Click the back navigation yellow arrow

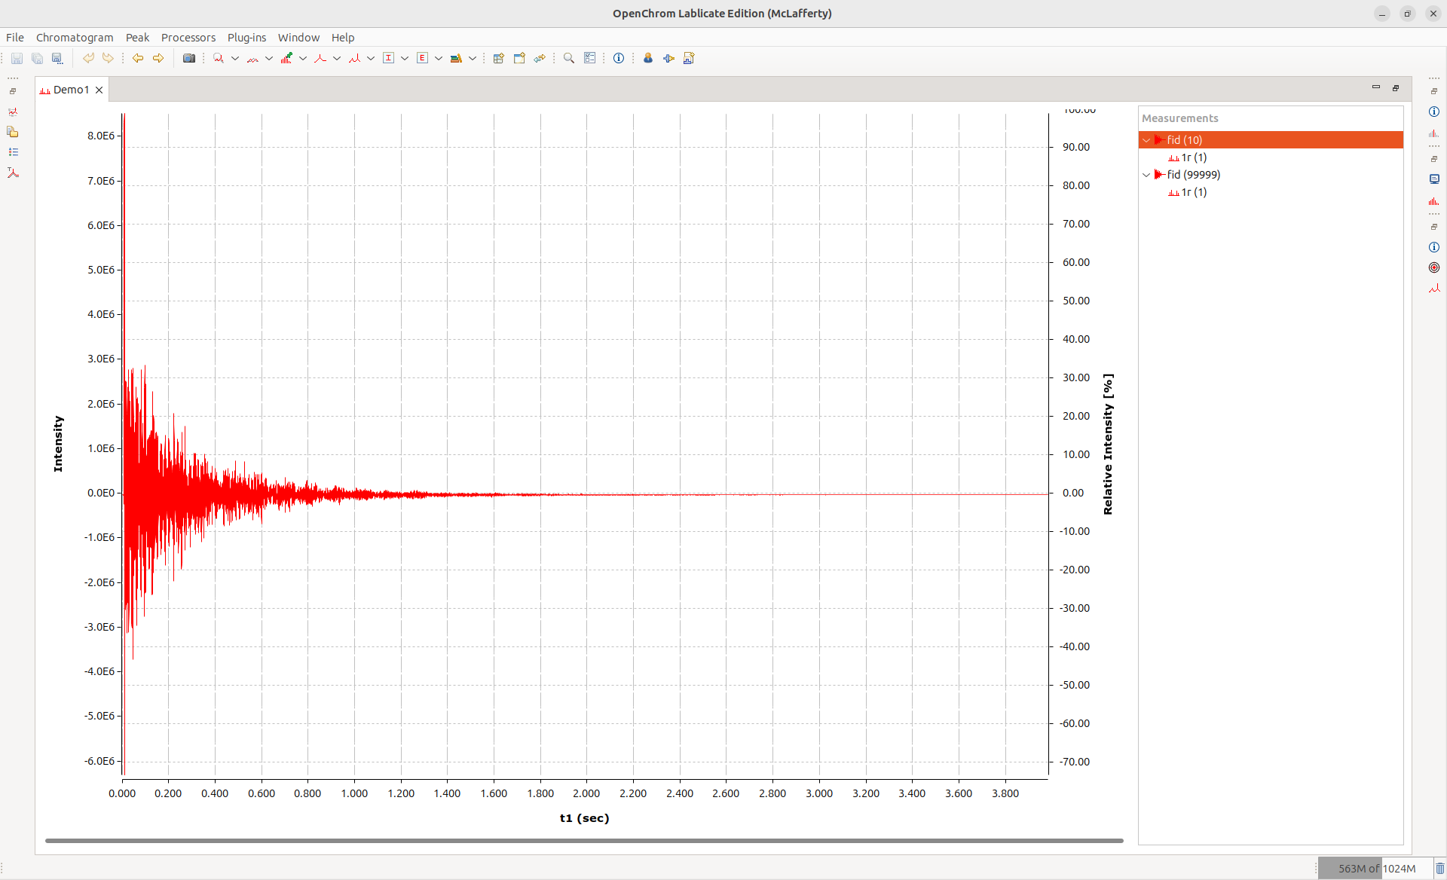click(138, 58)
